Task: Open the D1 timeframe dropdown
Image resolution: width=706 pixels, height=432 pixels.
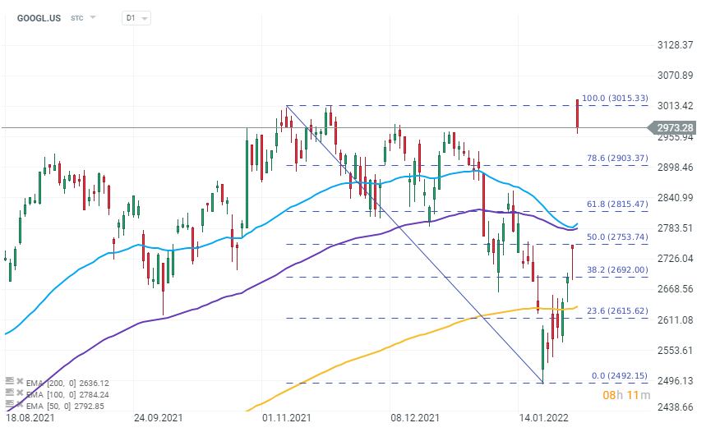Action: [136, 17]
